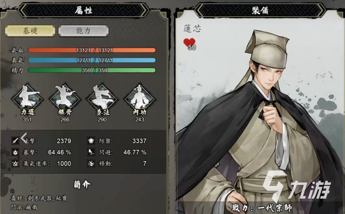Viewport: 345px width, 214px height.
Task: Click the green 精力 stamina bar
Action: pyautogui.click(x=92, y=71)
